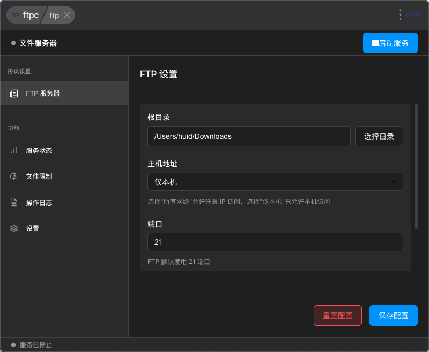The height and width of the screenshot is (352, 429).
Task: Click the FTP server newspaper icon in sidebar
Action: tap(14, 93)
